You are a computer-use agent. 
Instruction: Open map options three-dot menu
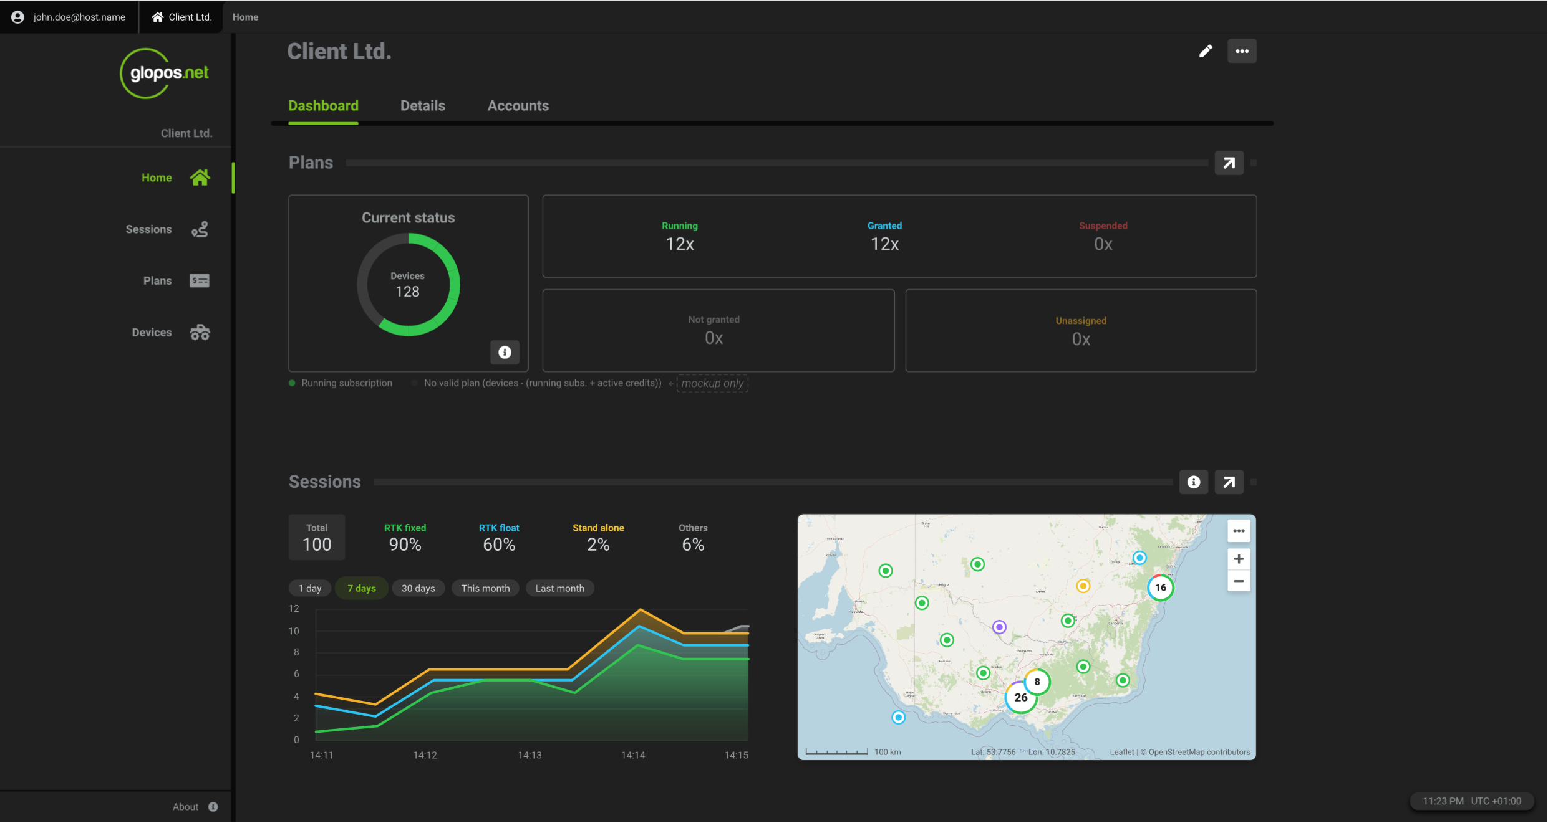pos(1239,531)
